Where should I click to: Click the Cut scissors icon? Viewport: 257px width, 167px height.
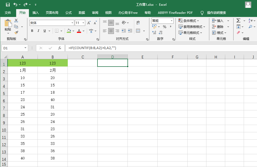(x=16, y=21)
